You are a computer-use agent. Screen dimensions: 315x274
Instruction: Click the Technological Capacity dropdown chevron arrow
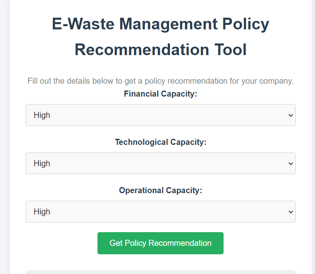[x=291, y=164]
